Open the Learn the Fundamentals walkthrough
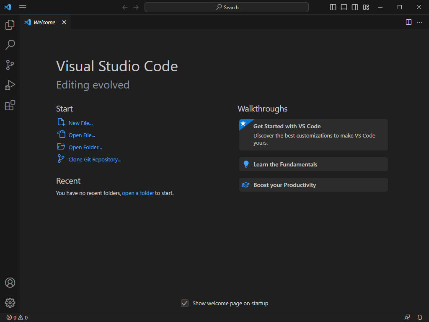Viewport: 429px width, 322px height. 313,164
